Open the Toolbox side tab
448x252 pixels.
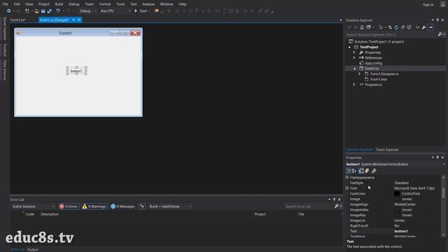5,50
